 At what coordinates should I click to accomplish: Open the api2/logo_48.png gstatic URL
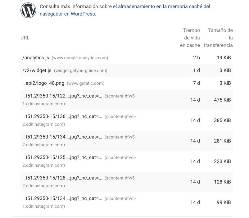(43, 83)
